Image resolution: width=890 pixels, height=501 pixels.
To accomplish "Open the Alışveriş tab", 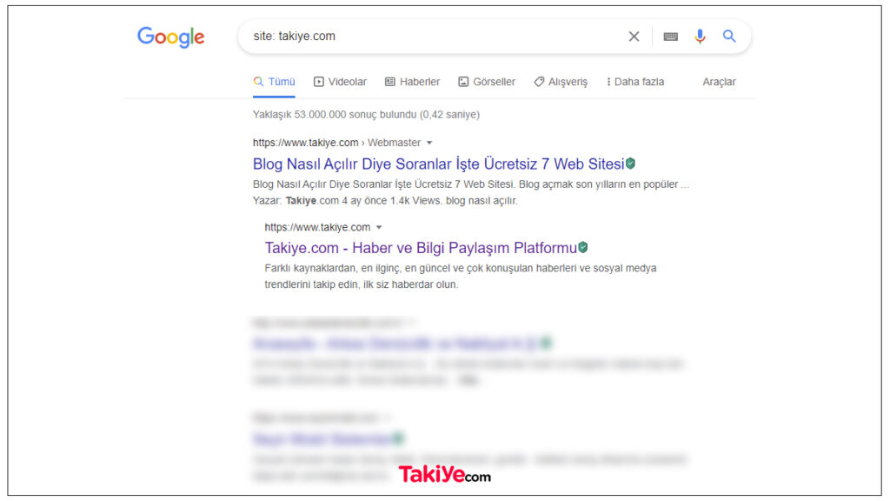I will (561, 82).
